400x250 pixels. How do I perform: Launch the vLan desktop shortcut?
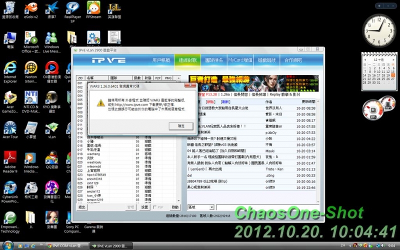coord(51,129)
